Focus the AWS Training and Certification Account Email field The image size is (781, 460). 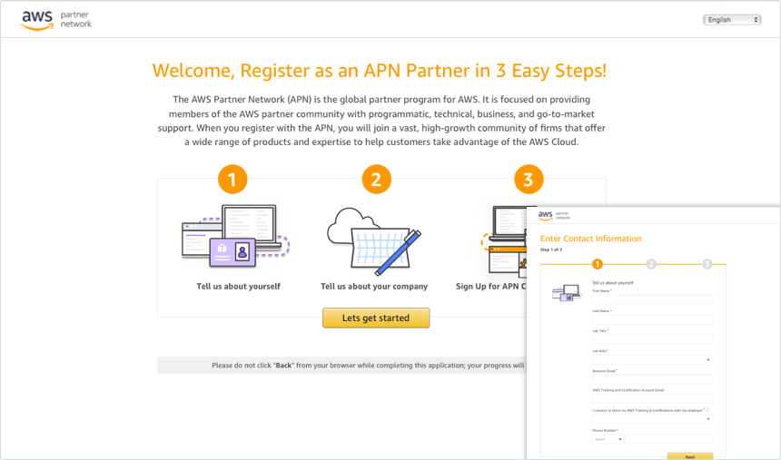(x=652, y=398)
